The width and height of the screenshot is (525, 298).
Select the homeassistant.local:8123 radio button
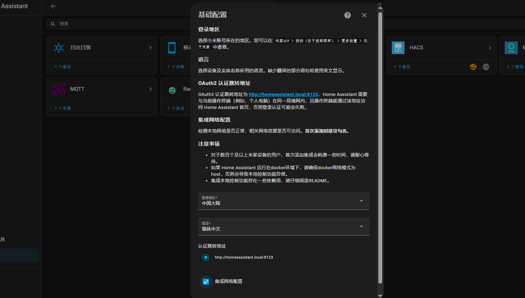pos(206,257)
